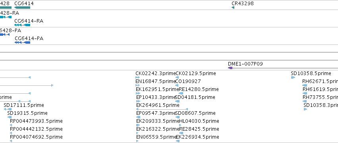Click the DME1-007P09 label
Image resolution: width=338 pixels, height=143 pixels.
[x=245, y=64]
